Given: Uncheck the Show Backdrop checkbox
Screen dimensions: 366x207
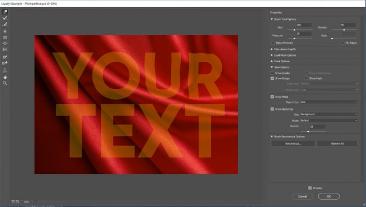Looking at the screenshot, I should (272, 109).
